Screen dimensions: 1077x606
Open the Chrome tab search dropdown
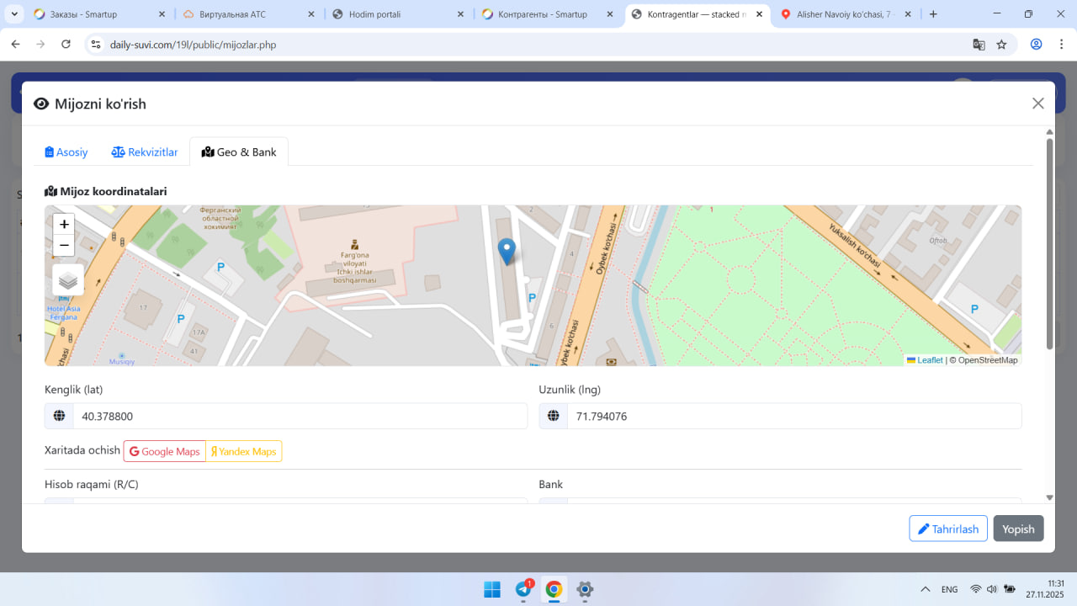click(14, 14)
